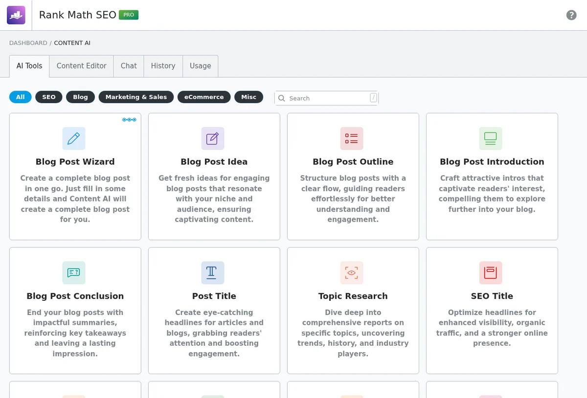The width and height of the screenshot is (587, 398).
Task: Open the Topic Research card heading
Action: (x=353, y=296)
